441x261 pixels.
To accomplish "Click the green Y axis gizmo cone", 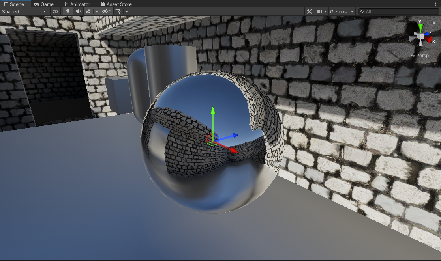I will coord(420,27).
